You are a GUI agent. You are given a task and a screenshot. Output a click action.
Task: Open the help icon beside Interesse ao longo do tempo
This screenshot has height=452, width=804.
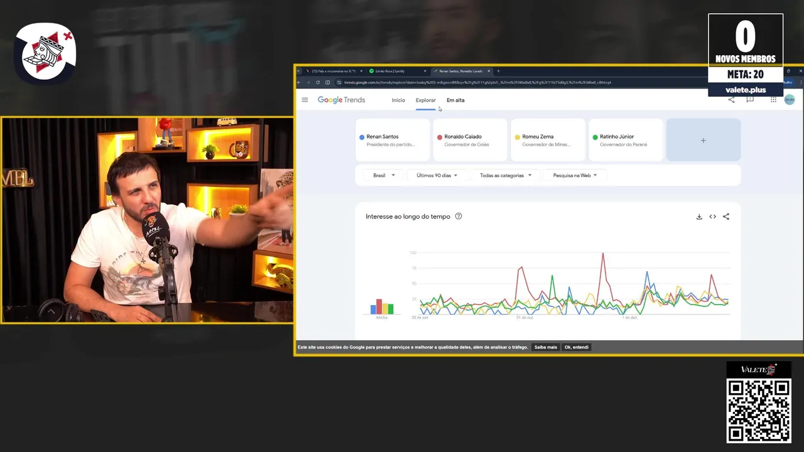(x=459, y=216)
